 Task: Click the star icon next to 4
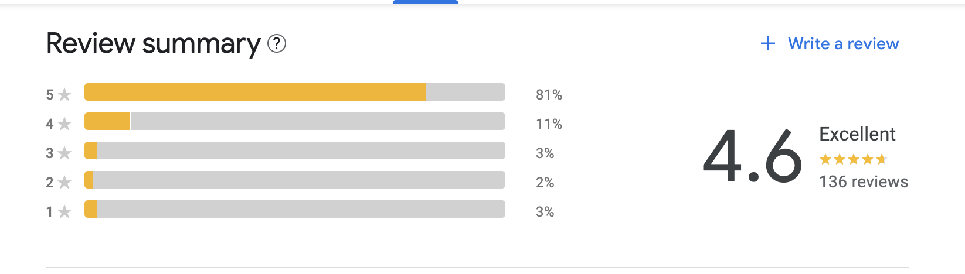[x=65, y=124]
